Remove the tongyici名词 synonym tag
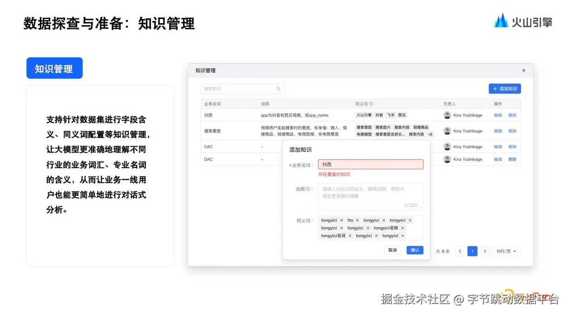The height and width of the screenshot is (315, 569). [x=350, y=236]
